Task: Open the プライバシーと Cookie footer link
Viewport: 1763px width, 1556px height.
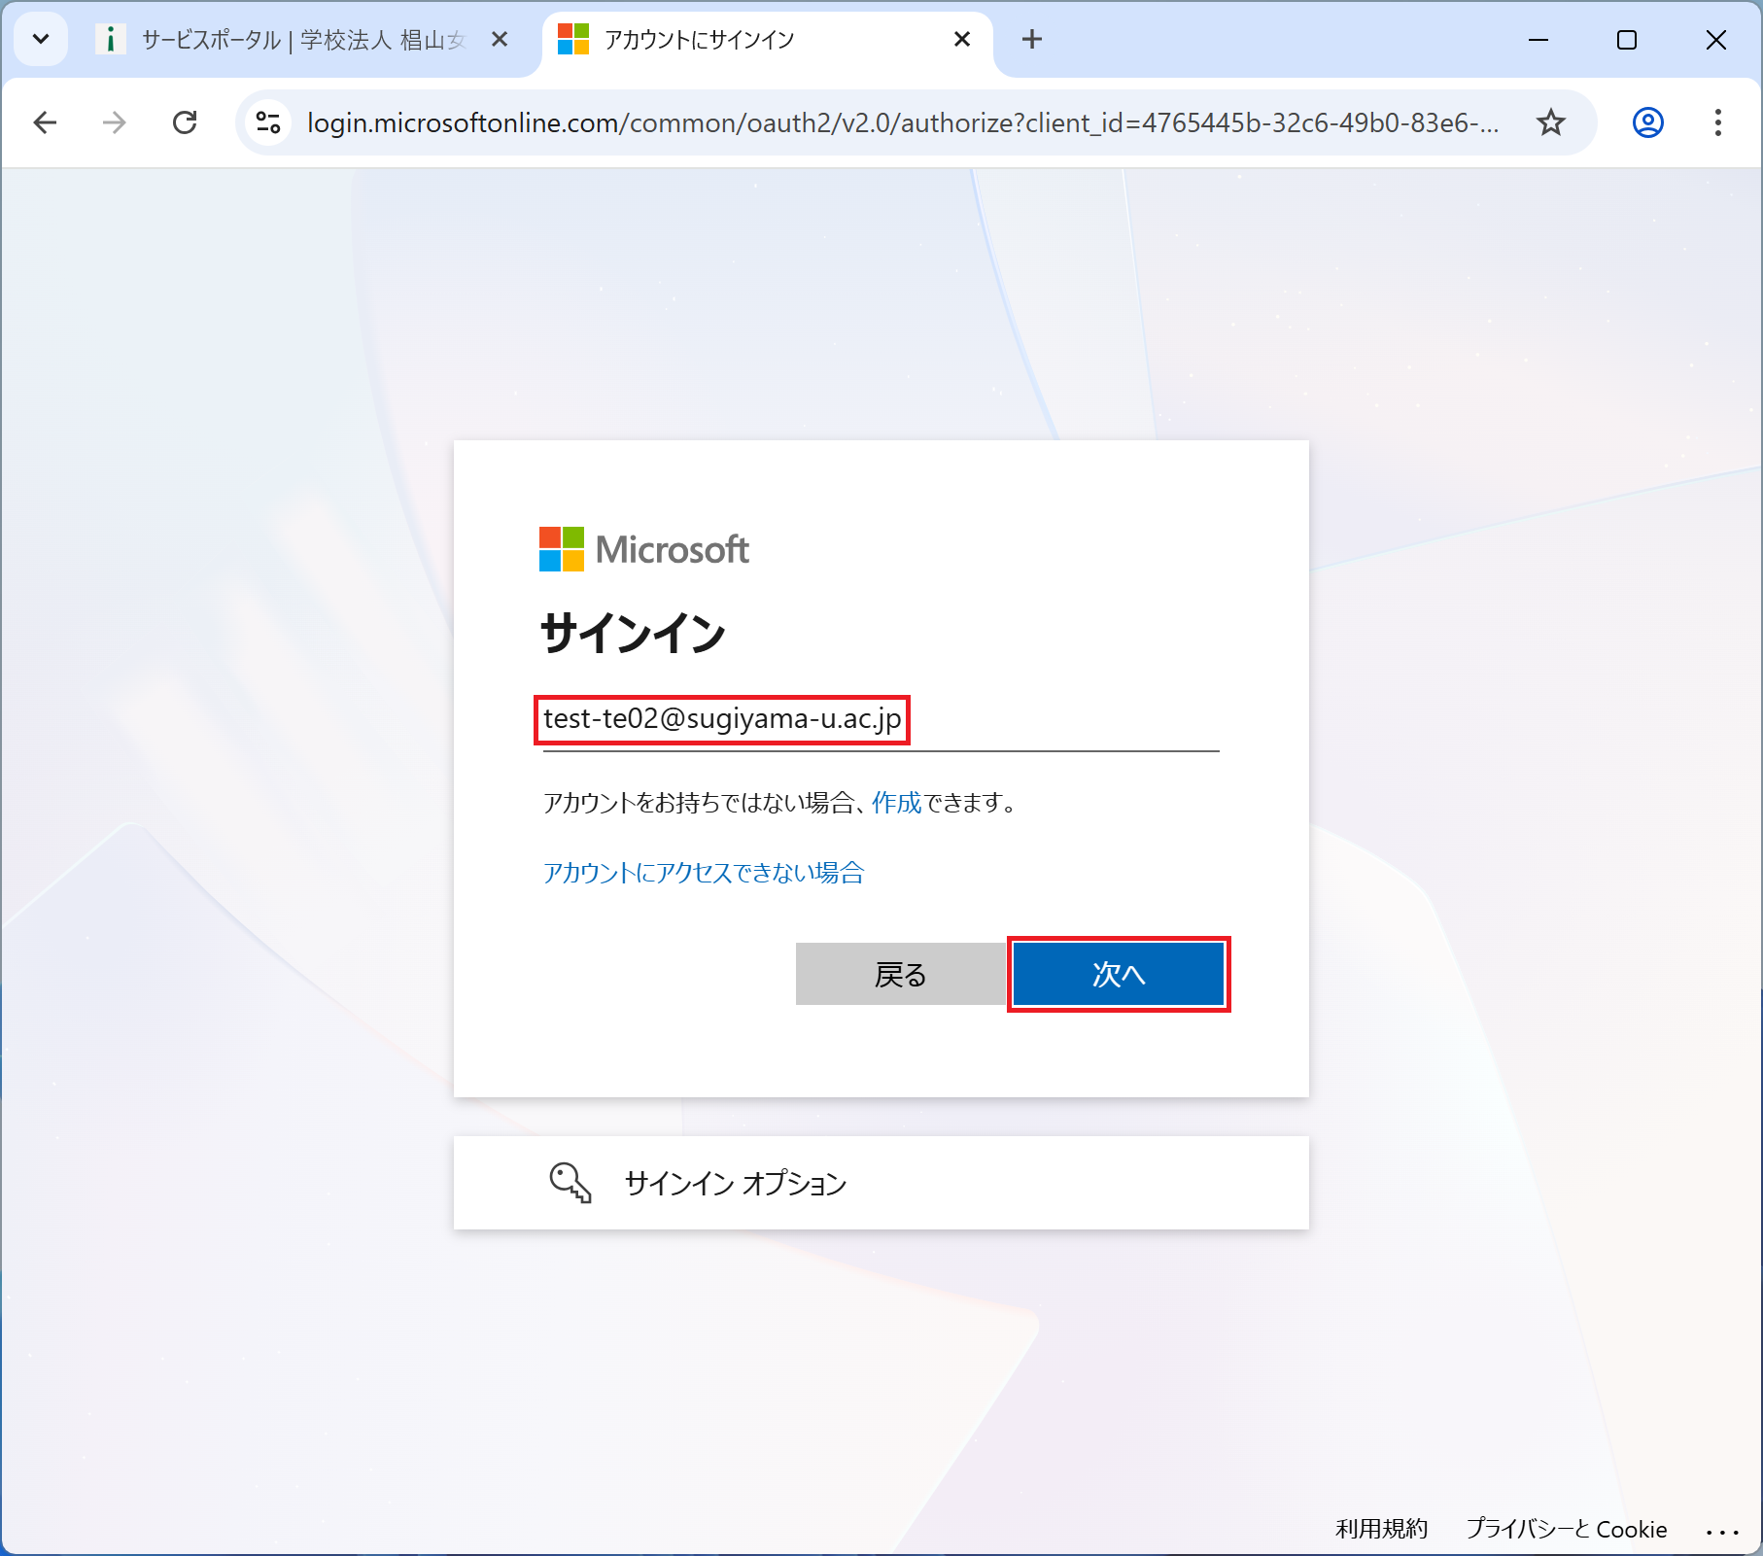Action: tap(1566, 1529)
